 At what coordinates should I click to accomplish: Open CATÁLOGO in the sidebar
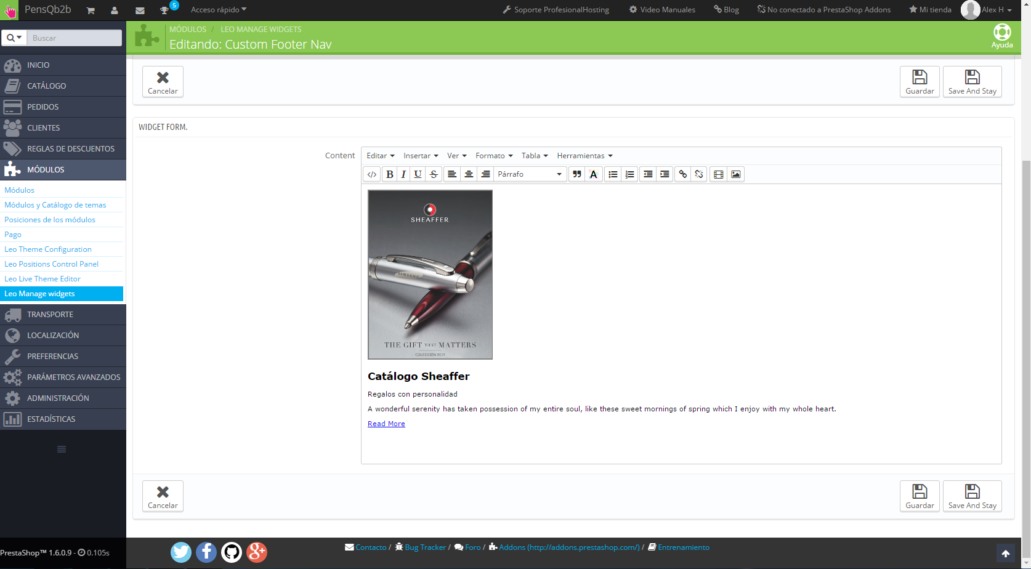tap(63, 86)
